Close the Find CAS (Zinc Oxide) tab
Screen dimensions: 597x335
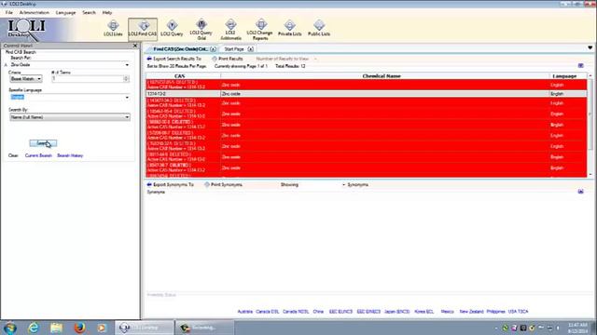tap(214, 49)
